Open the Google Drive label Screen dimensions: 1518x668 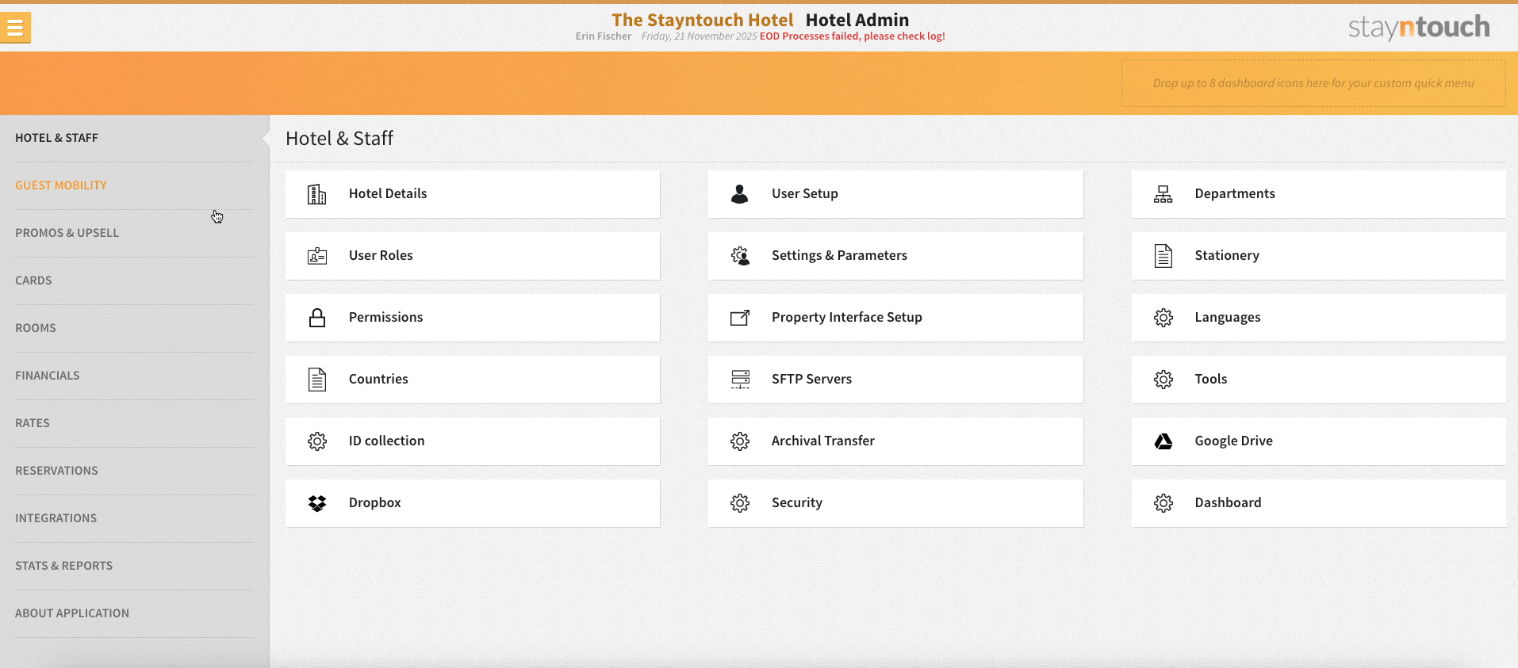point(1233,441)
